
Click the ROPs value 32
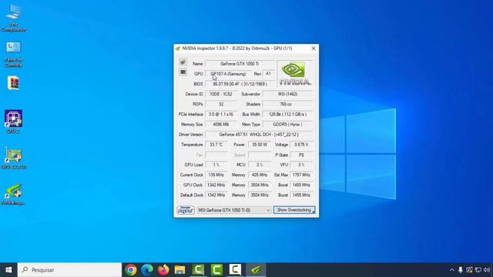tap(221, 105)
